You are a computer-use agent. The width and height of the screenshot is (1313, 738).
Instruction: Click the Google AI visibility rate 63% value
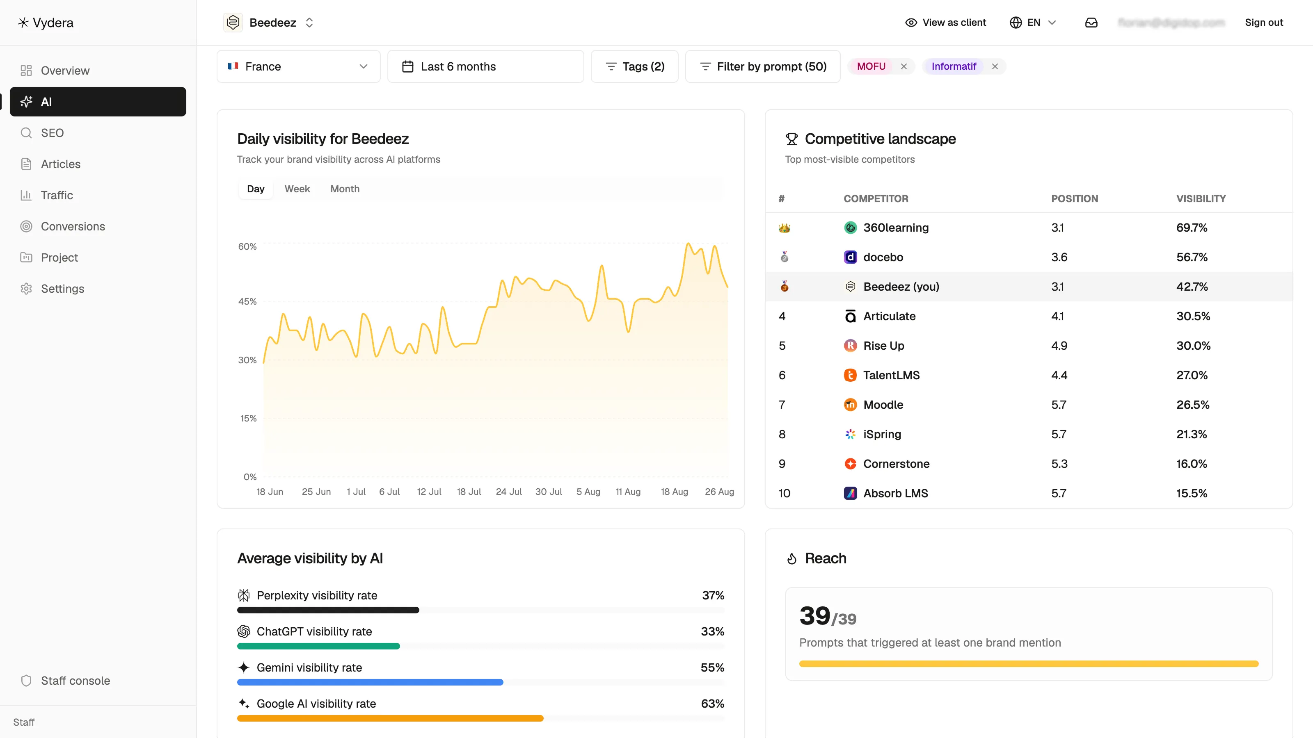pyautogui.click(x=712, y=704)
